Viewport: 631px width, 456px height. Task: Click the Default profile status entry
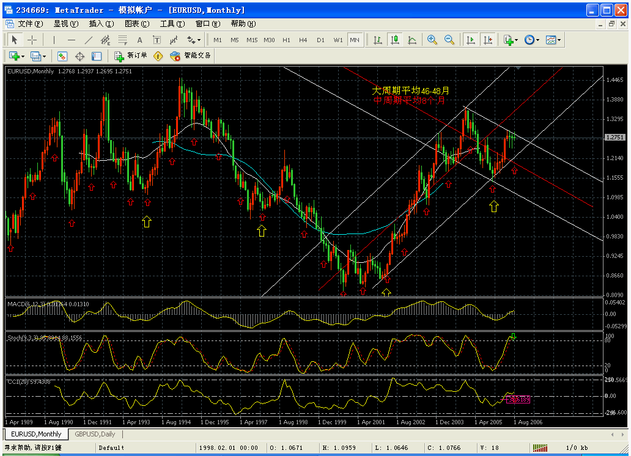(x=111, y=447)
